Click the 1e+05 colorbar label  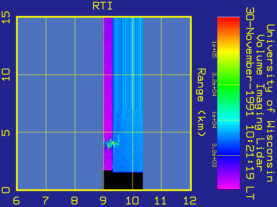214,50
